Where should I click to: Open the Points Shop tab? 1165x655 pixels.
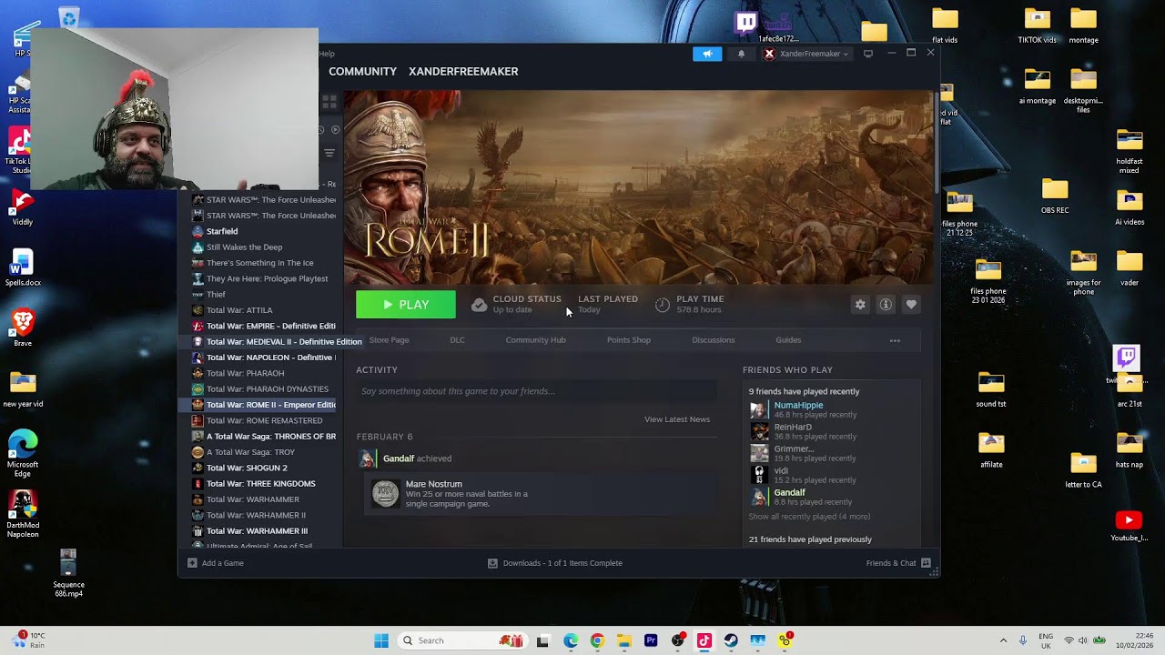(629, 340)
